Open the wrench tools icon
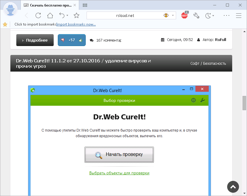The height and width of the screenshot is (196, 247). tap(196, 15)
